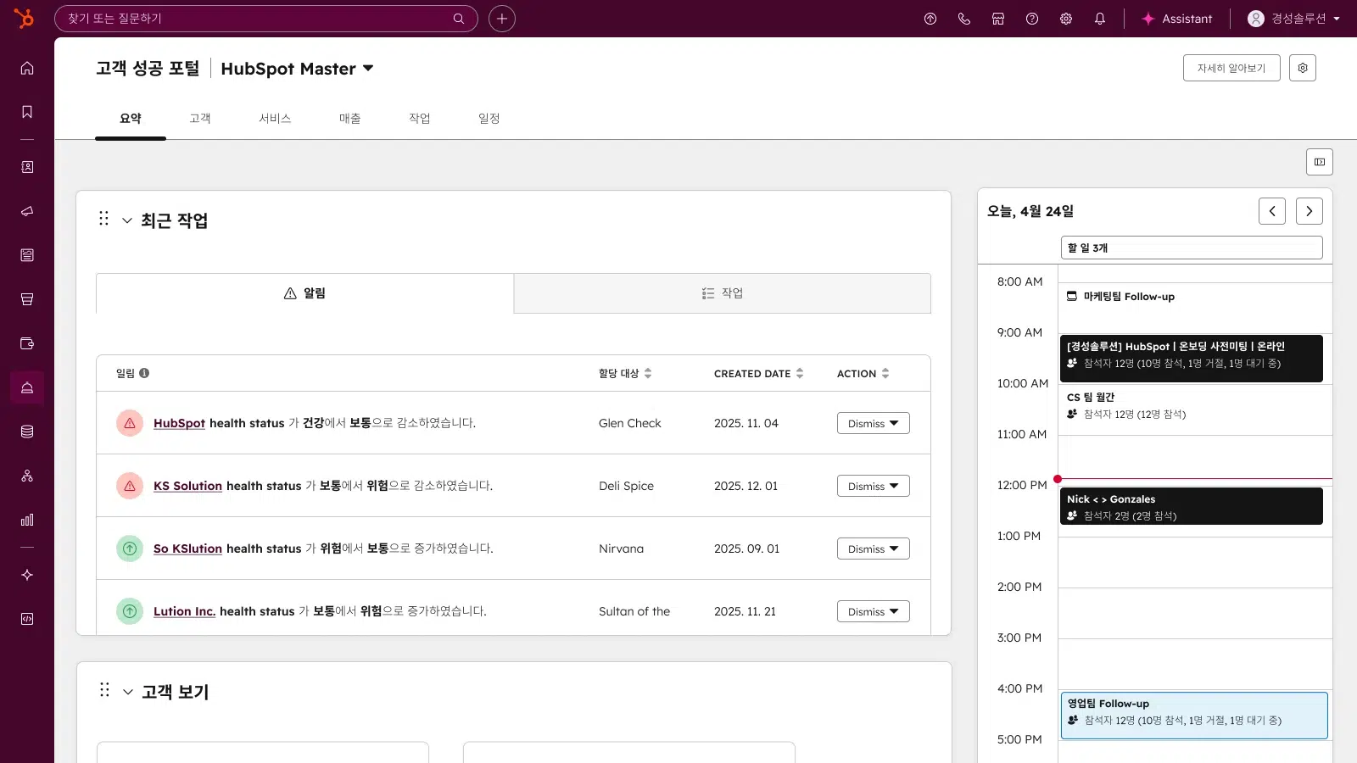Open the data management database icon in sidebar
Image resolution: width=1357 pixels, height=763 pixels.
click(27, 432)
